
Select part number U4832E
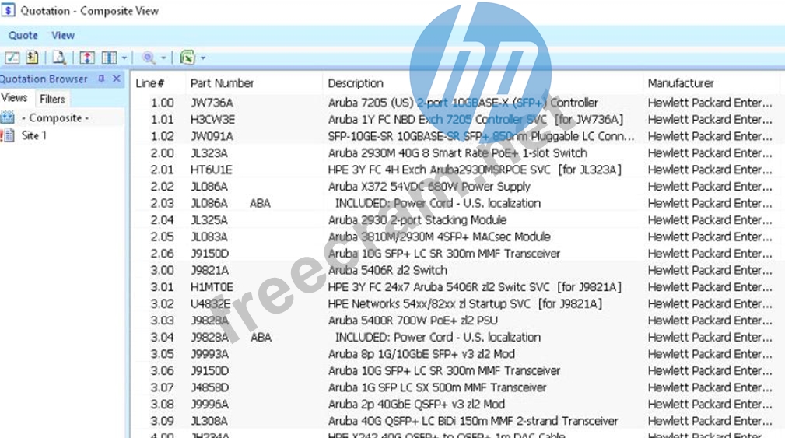[210, 304]
